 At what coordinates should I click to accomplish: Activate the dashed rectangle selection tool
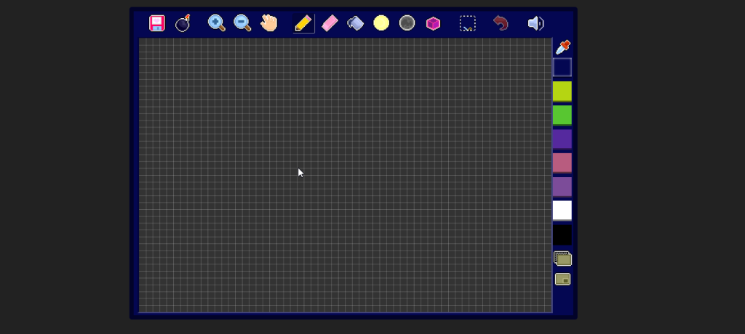(x=468, y=23)
